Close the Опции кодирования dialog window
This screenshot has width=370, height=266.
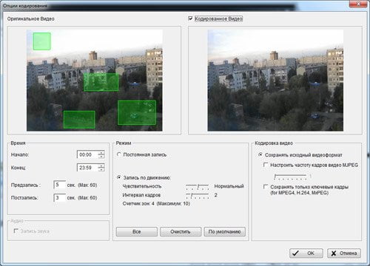tap(359, 4)
